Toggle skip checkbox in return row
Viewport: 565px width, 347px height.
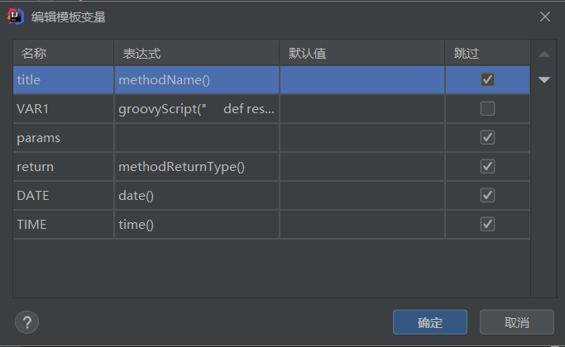point(487,167)
